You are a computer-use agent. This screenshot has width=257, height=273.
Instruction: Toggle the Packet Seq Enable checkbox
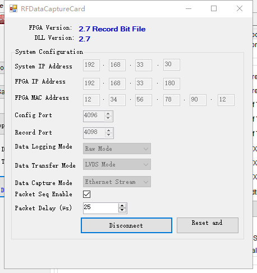click(86, 194)
